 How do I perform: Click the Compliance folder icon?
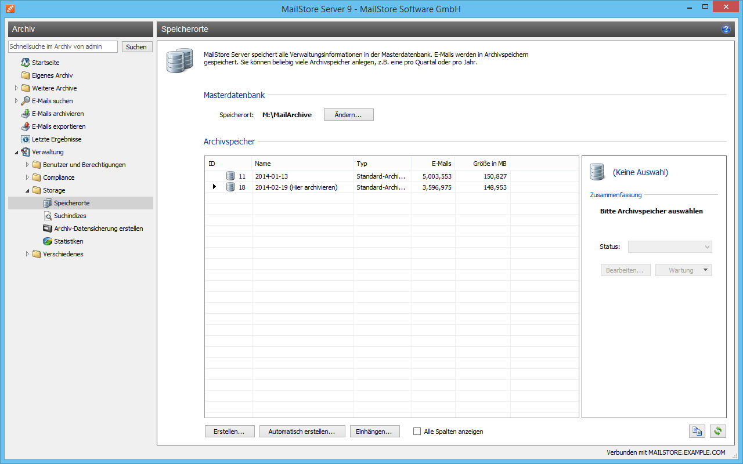coord(37,177)
